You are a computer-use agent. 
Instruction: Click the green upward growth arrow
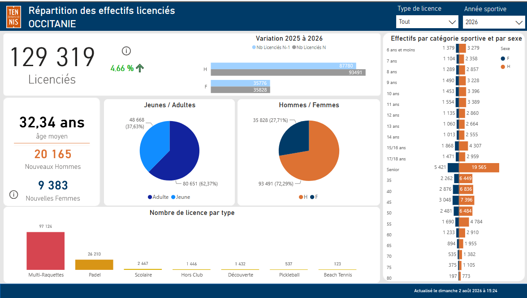[140, 68]
